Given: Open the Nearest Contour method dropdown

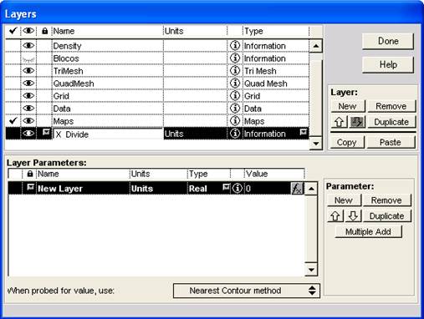Looking at the screenshot, I should coord(247,291).
